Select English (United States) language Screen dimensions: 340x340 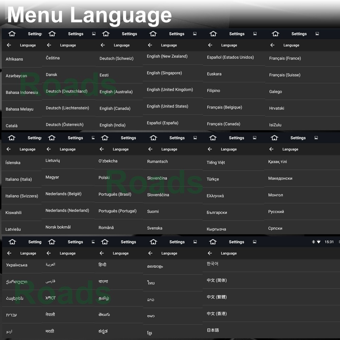[167, 106]
